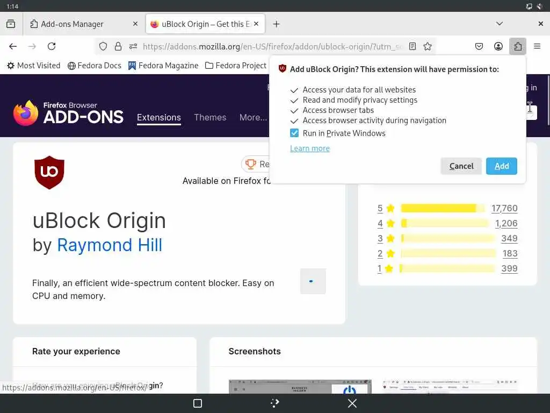Go back with the left arrow
The image size is (550, 413).
(x=13, y=46)
